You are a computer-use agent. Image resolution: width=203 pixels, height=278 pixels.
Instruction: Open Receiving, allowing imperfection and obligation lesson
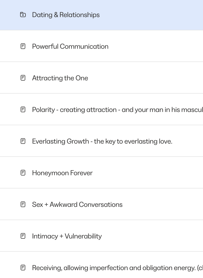click(118, 268)
